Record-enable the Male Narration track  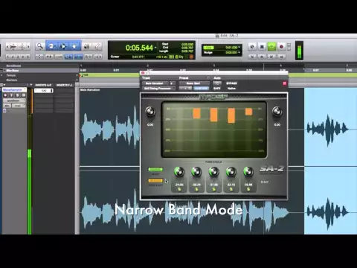[5, 95]
